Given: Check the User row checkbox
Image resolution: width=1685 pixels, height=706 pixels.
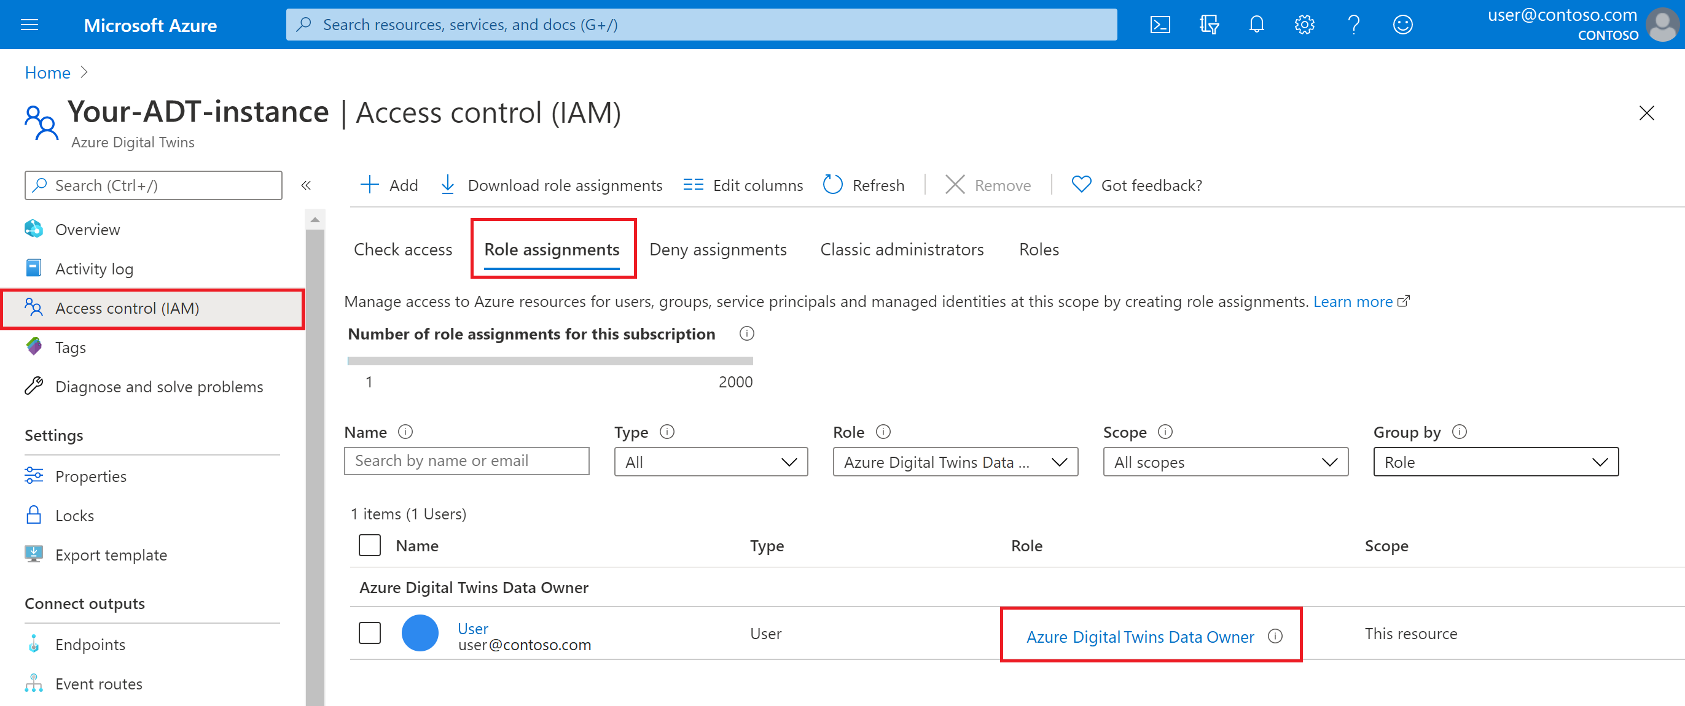Looking at the screenshot, I should tap(369, 634).
